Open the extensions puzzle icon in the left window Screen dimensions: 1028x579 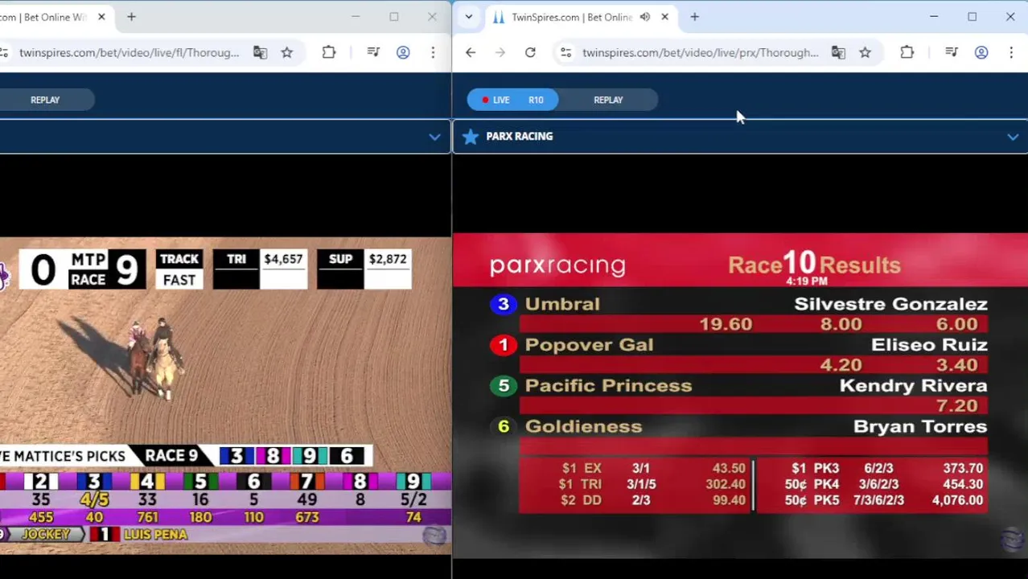(329, 52)
